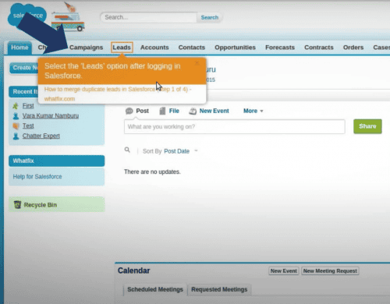Open the Sort By Post Date dropdown
The width and height of the screenshot is (390, 304).
[181, 151]
